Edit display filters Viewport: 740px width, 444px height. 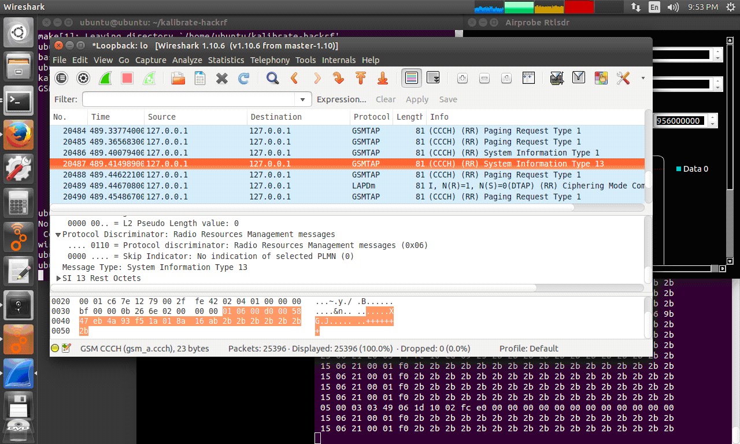tap(579, 78)
